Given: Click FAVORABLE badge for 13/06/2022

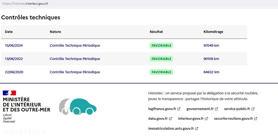Looking at the screenshot, I should coord(161,59).
